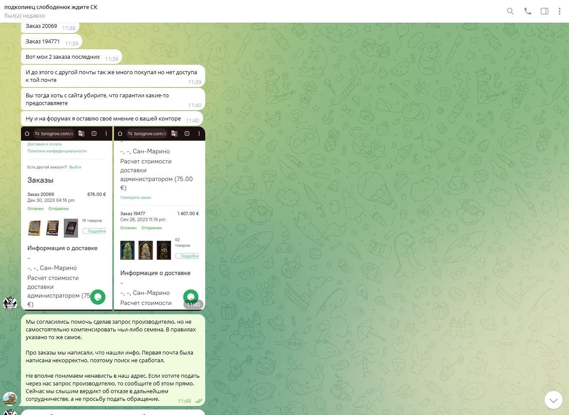Jump to latest message arrow button

tap(553, 400)
